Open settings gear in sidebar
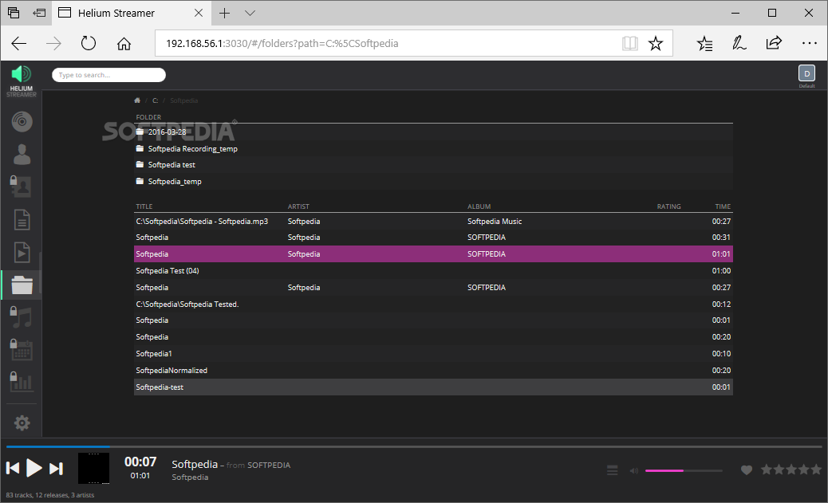Screen dimensions: 828x503 22,422
